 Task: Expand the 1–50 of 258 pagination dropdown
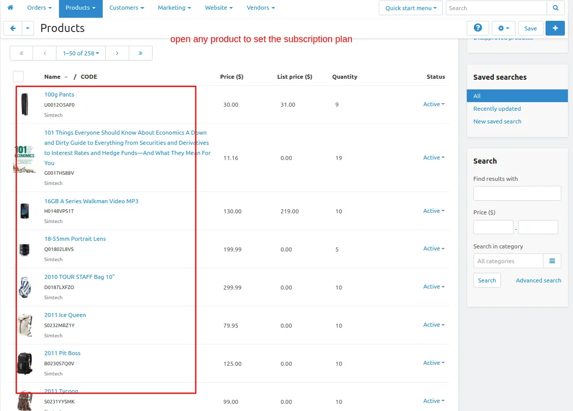click(81, 53)
